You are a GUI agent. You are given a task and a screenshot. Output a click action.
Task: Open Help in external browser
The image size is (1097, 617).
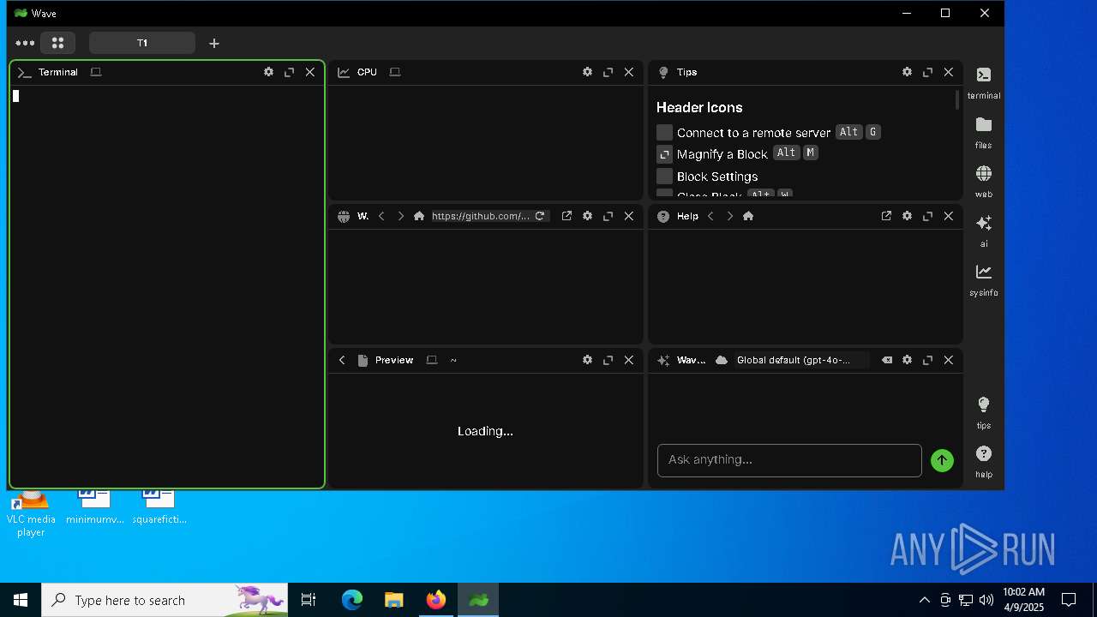click(x=886, y=216)
